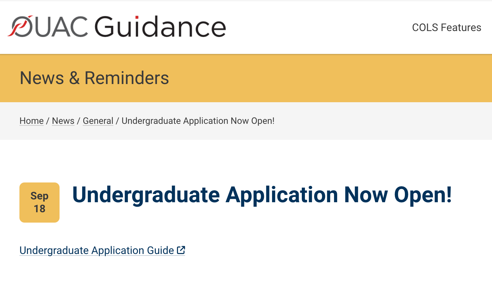Navigate to the General breadcrumb category
Screen dimensions: 492x306
pos(98,121)
